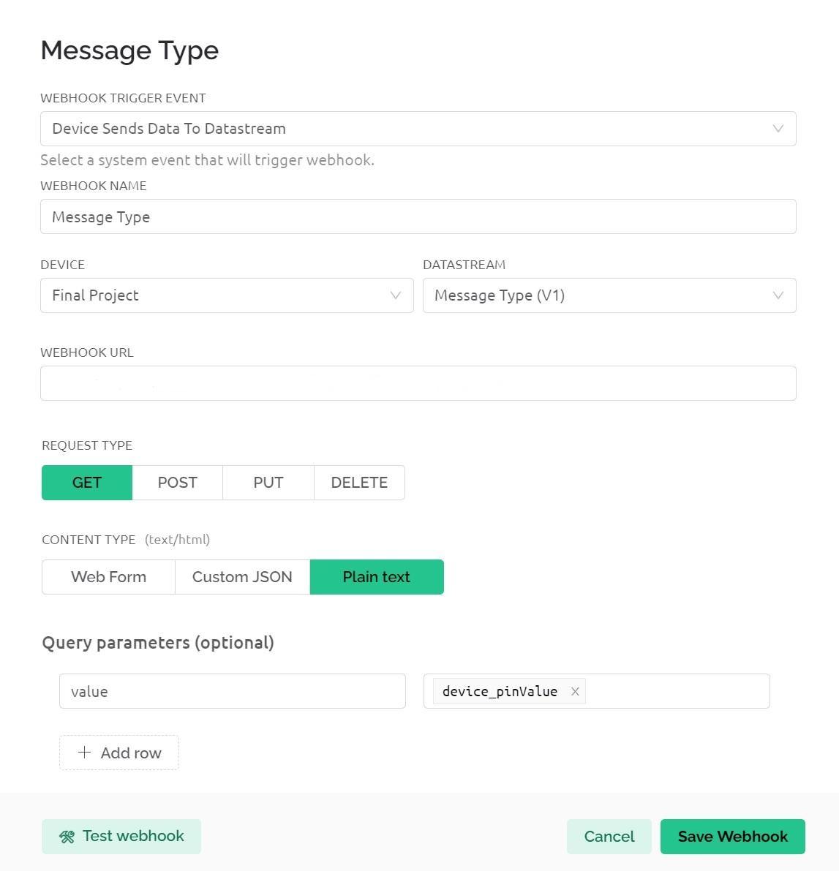The height and width of the screenshot is (871, 839).
Task: Click the plus icon in Add row
Action: (85, 753)
